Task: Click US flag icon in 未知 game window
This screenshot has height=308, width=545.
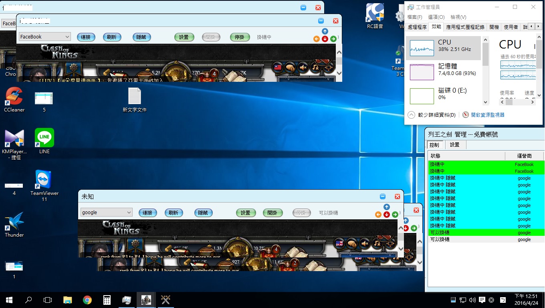Action: click(339, 243)
